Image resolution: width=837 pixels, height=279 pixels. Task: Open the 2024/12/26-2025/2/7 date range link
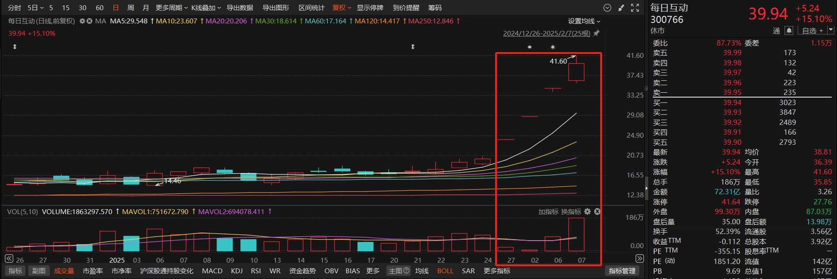(546, 33)
